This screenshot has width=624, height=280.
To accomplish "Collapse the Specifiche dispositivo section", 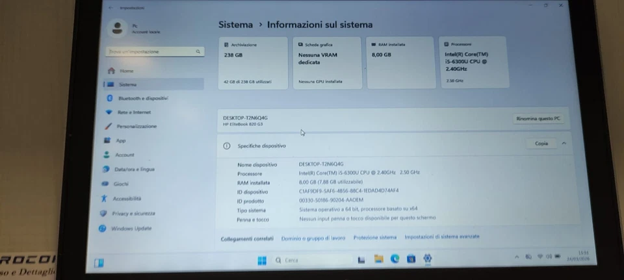I will (564, 143).
